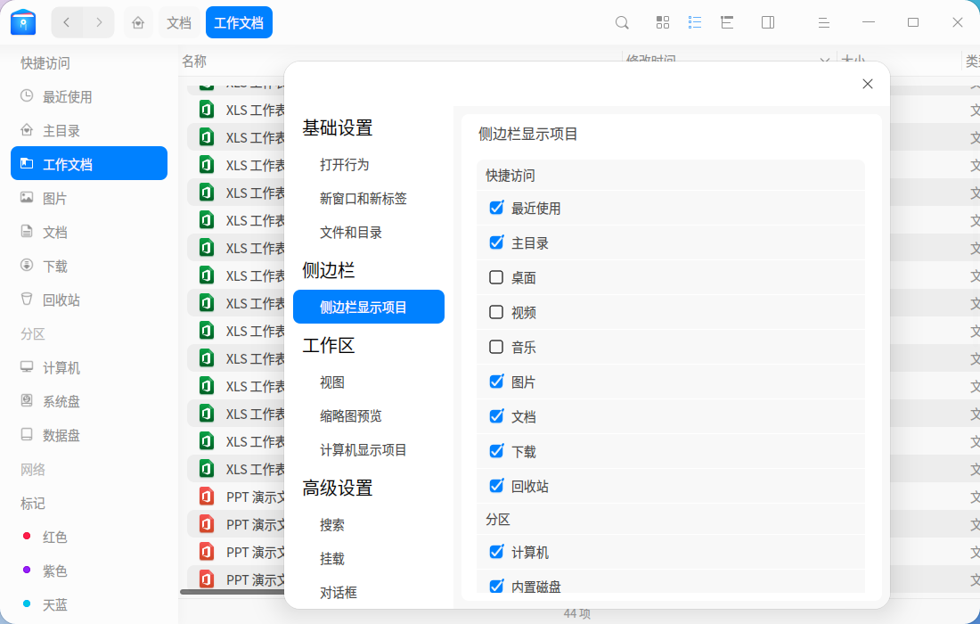
Task: Switch to the 工作文档 breadcrumb tab
Action: 239,22
